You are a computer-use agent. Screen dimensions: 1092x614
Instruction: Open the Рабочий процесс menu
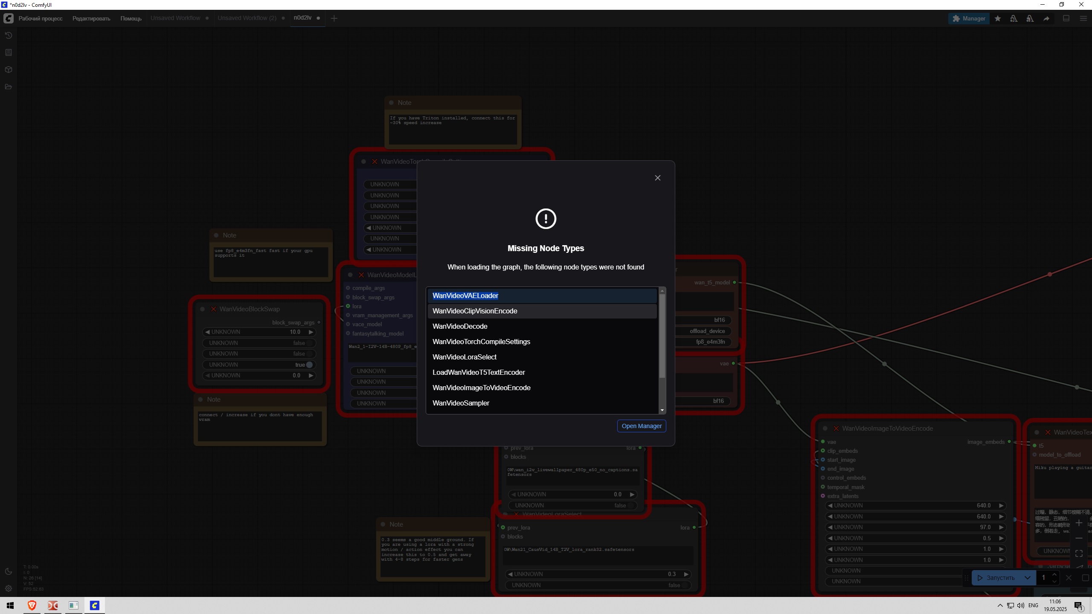click(41, 18)
